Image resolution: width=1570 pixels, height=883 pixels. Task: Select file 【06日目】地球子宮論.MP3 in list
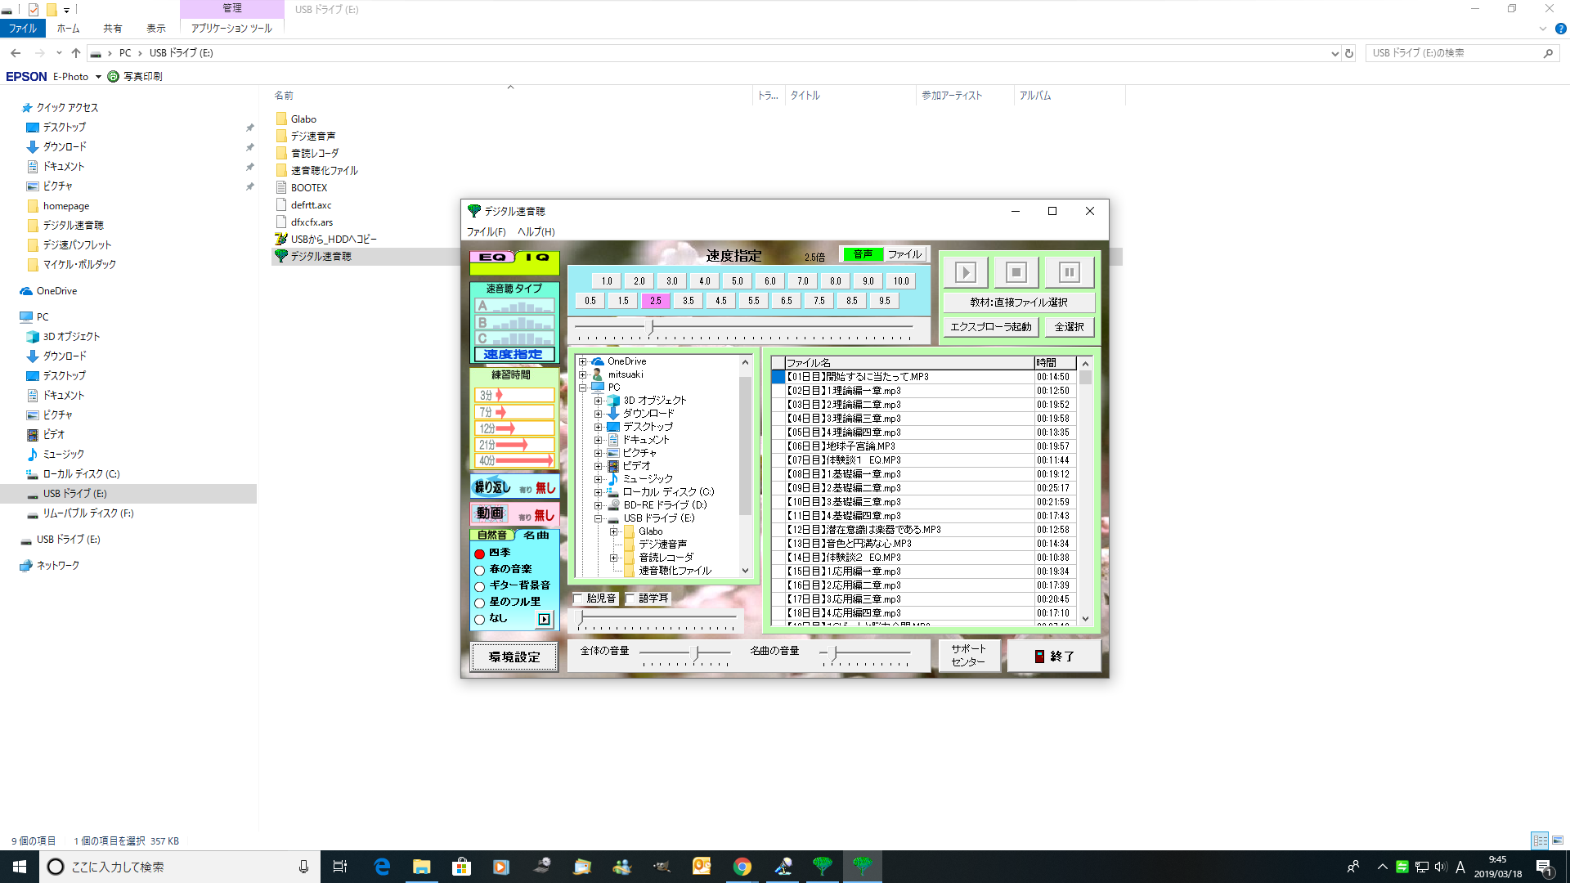click(841, 446)
